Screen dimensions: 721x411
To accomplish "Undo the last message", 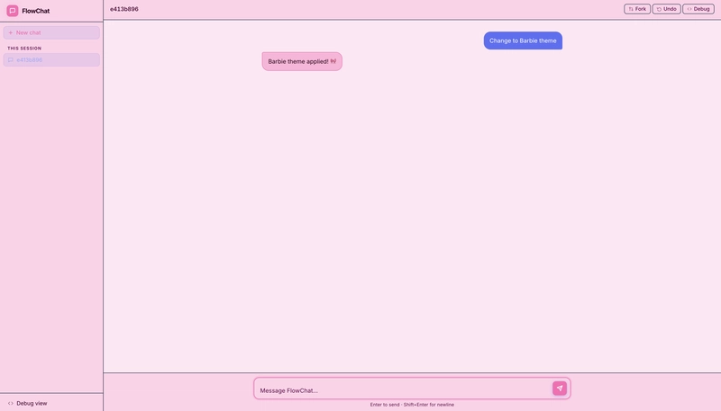I will tap(666, 9).
